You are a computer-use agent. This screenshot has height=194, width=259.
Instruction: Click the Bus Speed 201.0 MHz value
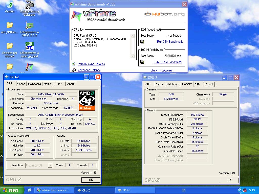(x=37, y=150)
